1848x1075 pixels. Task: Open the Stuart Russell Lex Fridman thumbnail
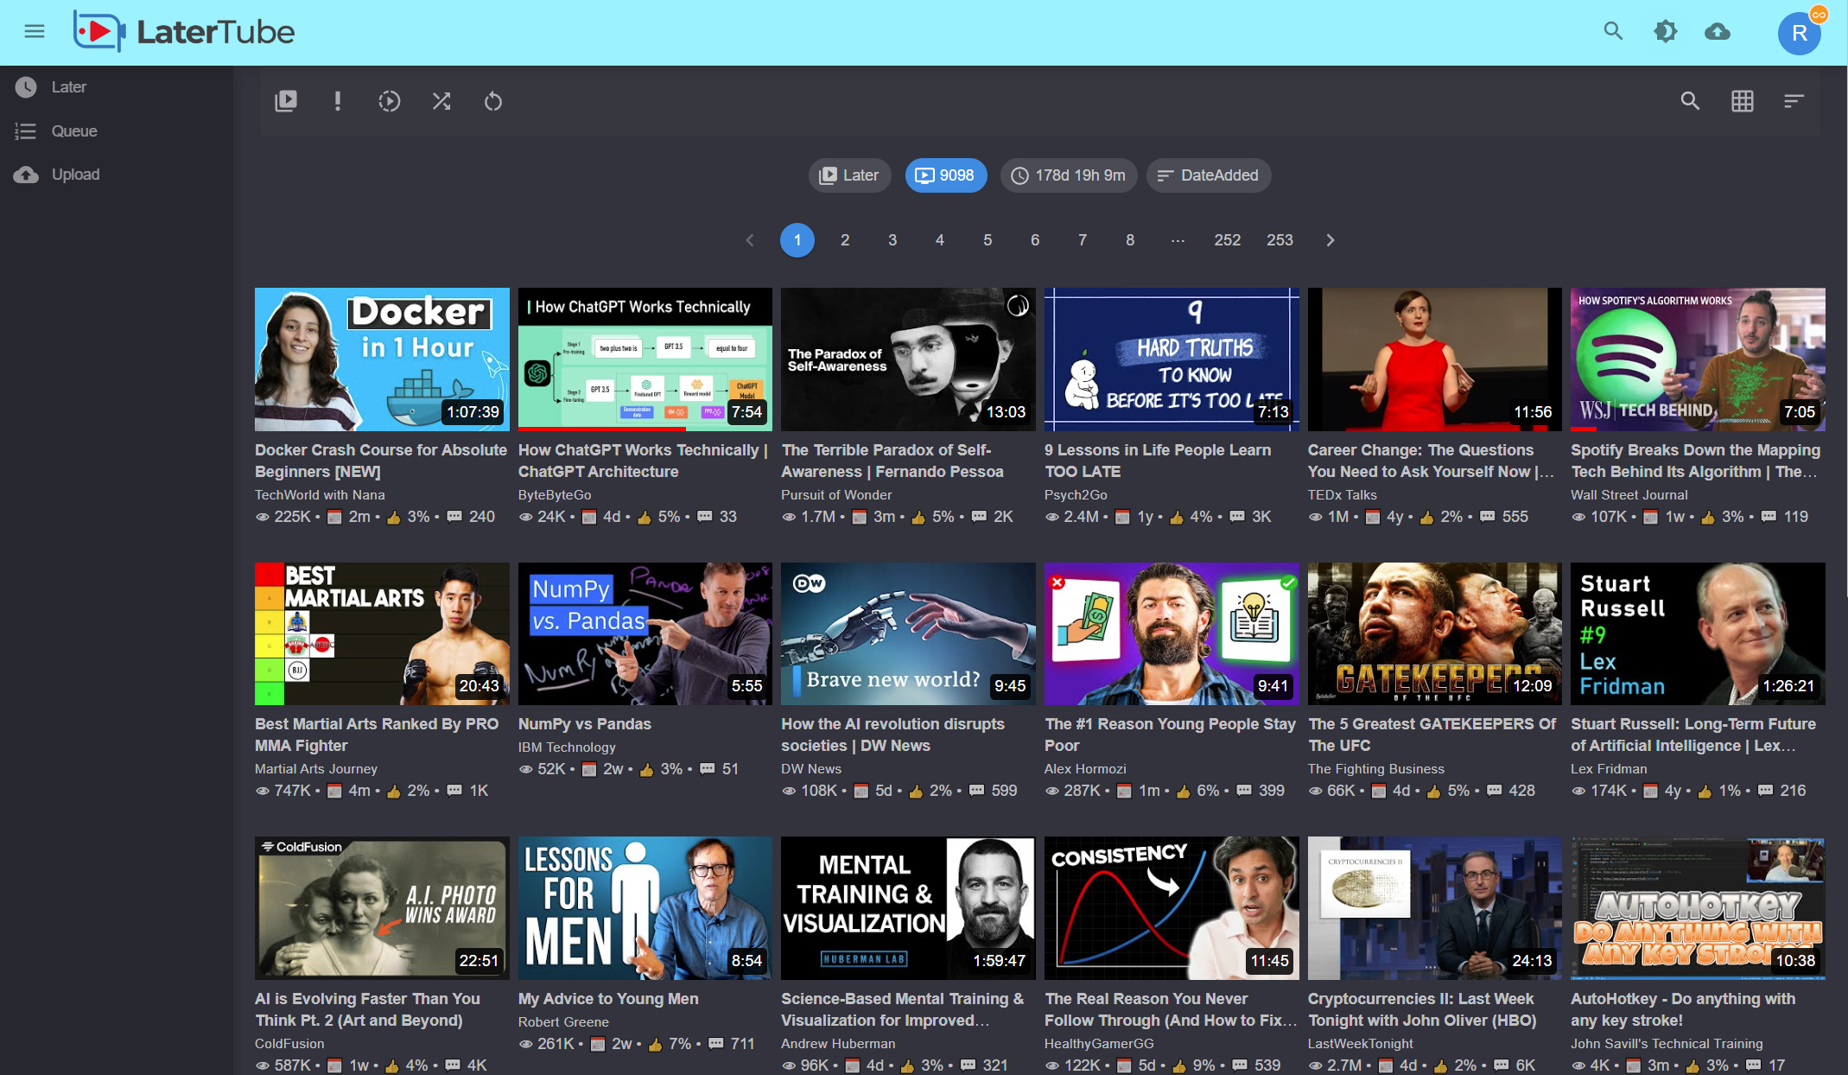pyautogui.click(x=1698, y=633)
